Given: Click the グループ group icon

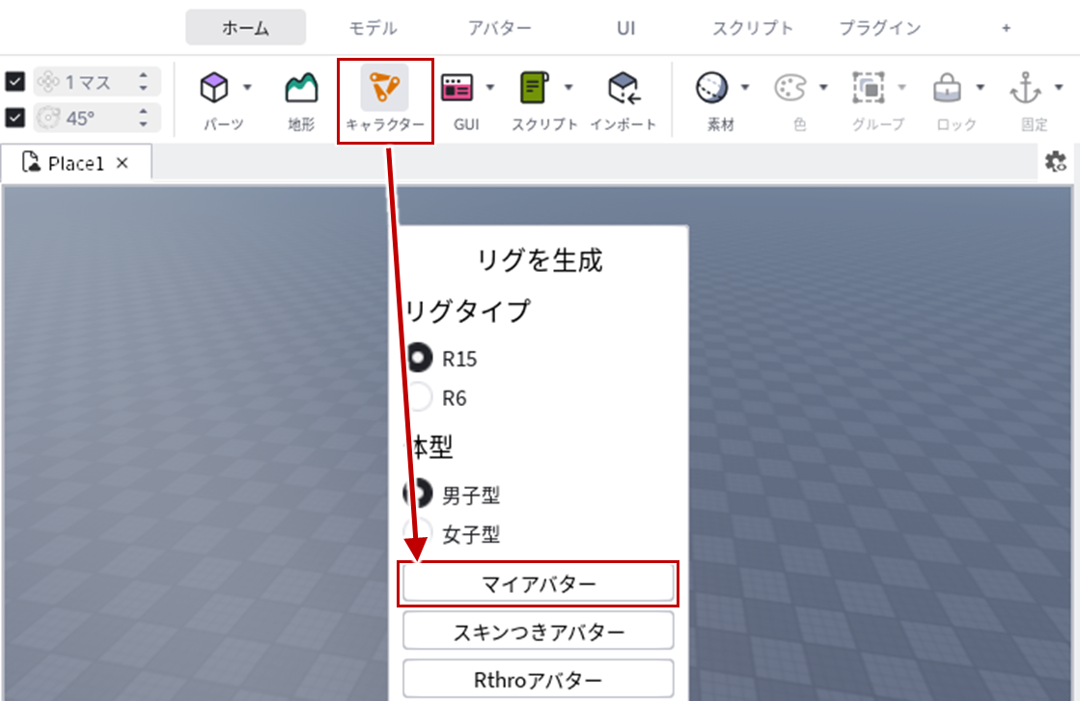Looking at the screenshot, I should [869, 88].
